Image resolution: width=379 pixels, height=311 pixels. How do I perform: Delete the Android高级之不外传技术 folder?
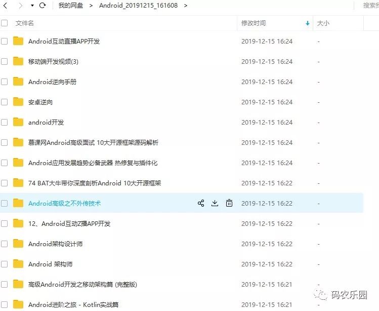pos(229,203)
